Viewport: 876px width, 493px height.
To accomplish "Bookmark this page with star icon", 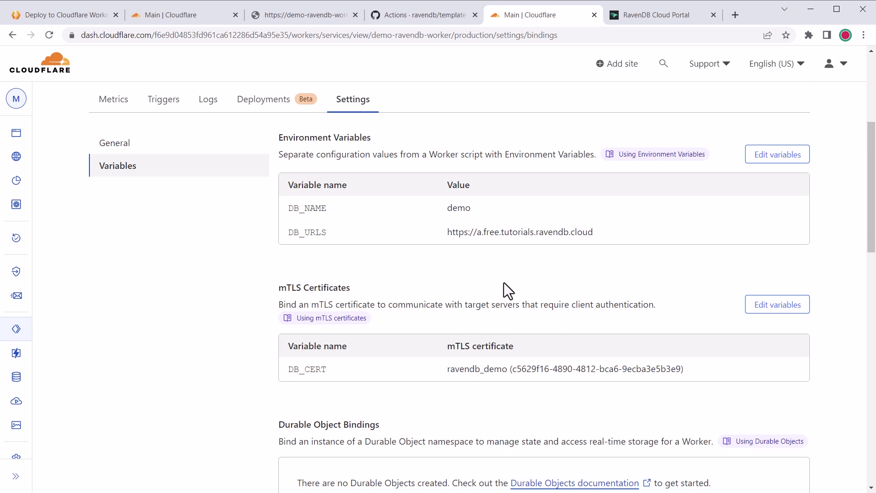I will coord(786,35).
